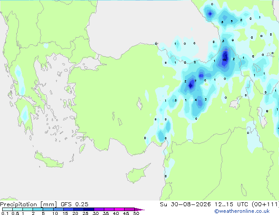Click the '30' legend scale label
This screenshot has width=279, height=215.
95,213
